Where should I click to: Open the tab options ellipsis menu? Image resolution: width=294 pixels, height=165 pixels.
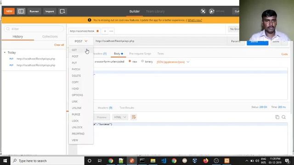[111, 31]
